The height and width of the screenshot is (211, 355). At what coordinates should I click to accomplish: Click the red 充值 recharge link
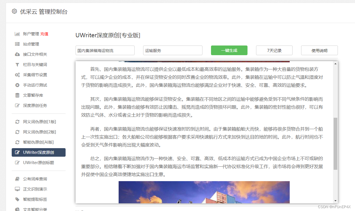(x=44, y=34)
